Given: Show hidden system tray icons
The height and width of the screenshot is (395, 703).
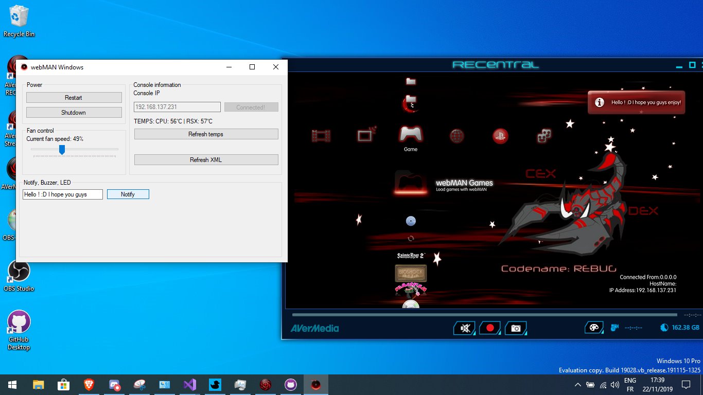Looking at the screenshot, I should click(x=577, y=385).
